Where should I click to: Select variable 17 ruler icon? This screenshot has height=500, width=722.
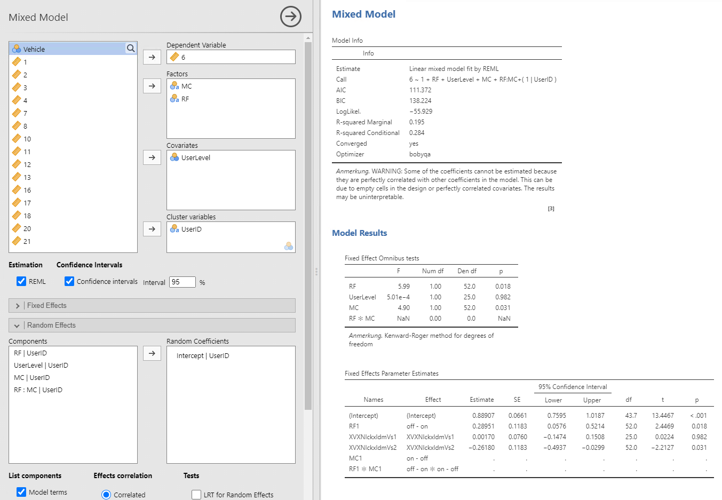click(17, 202)
